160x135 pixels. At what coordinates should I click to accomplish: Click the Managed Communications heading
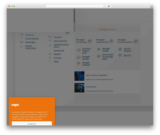tap(125, 41)
